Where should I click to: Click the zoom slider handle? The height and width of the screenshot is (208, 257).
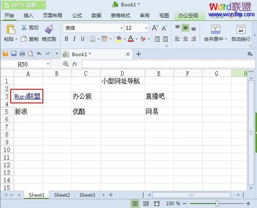(217, 204)
